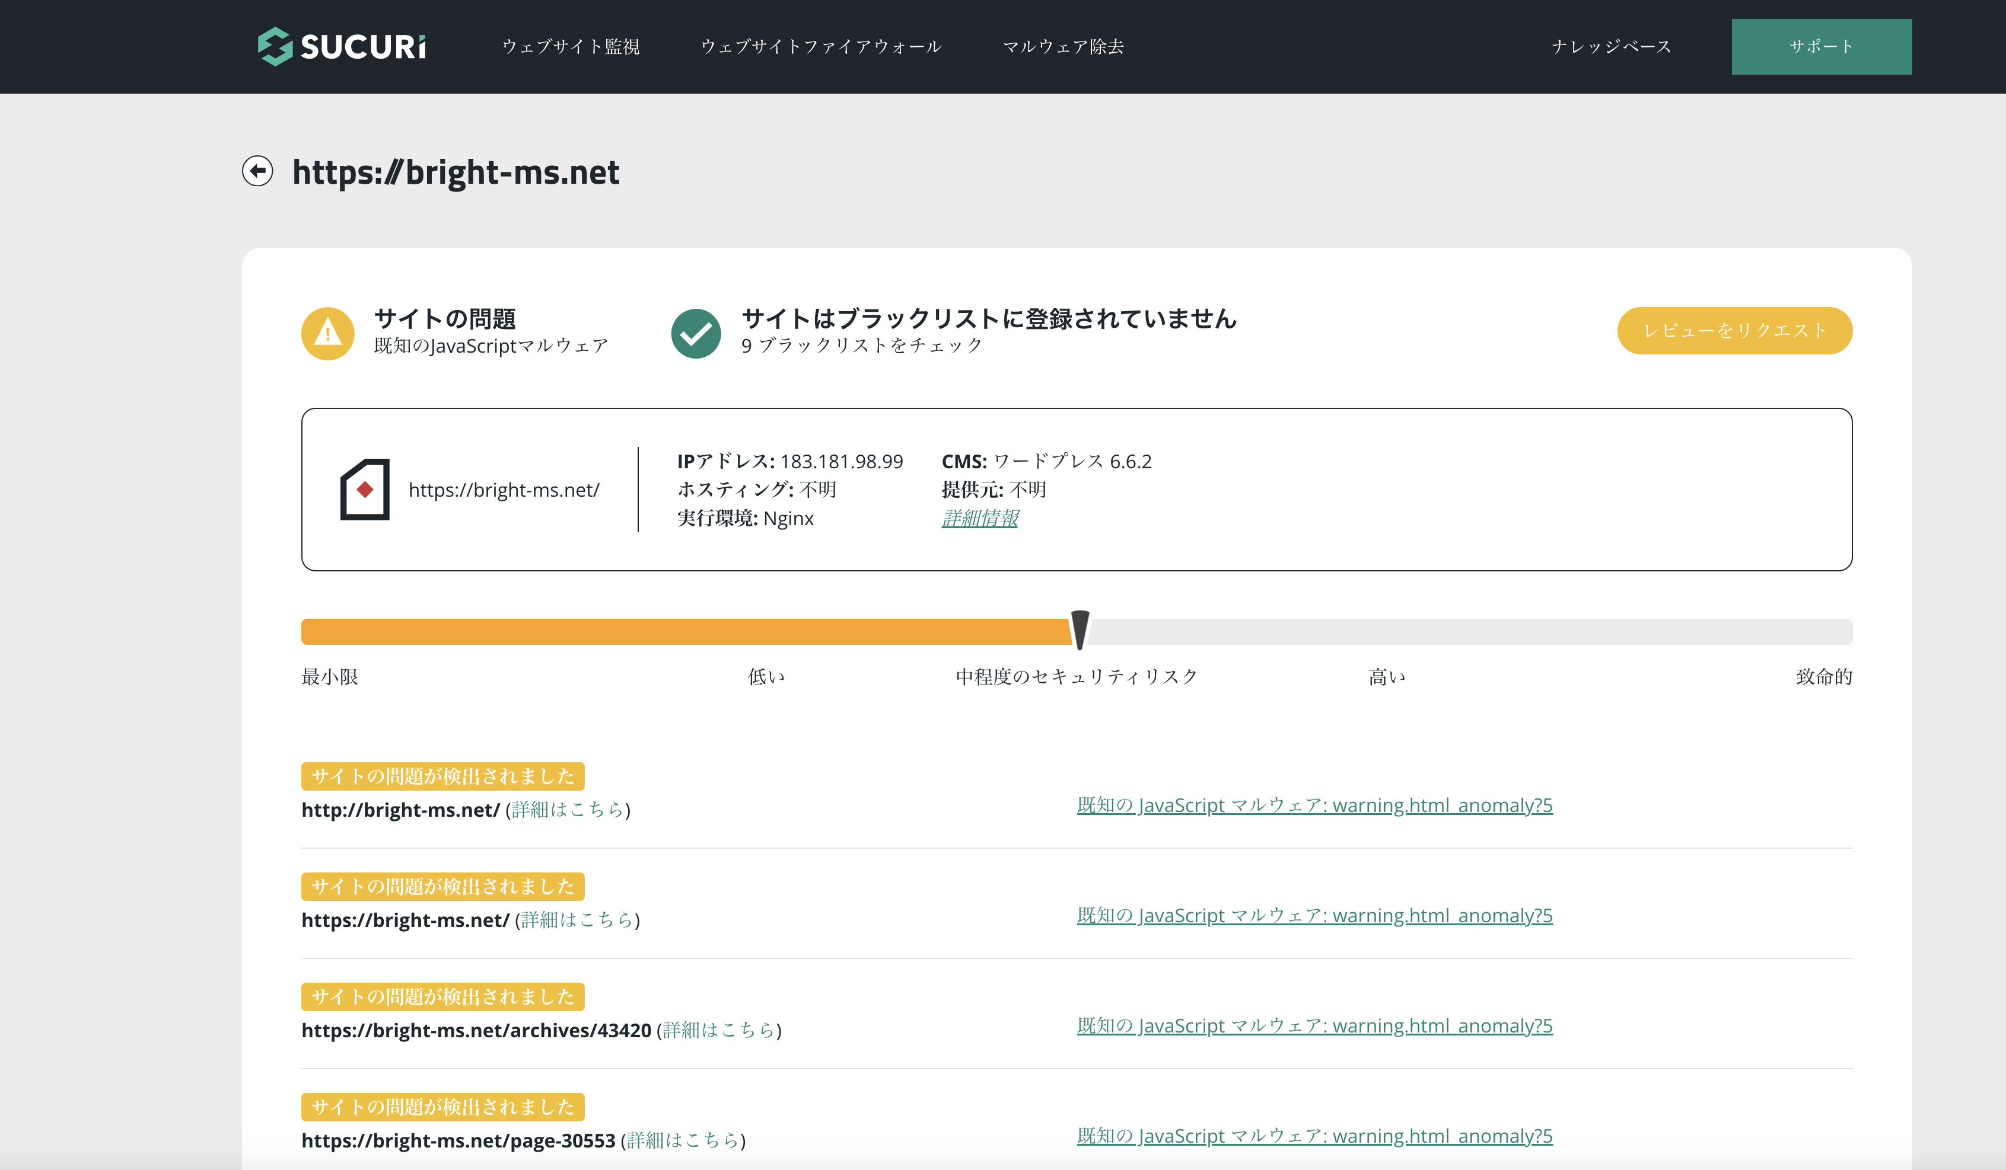
Task: Open malware link in archives/43420 row
Action: [x=1314, y=1025]
